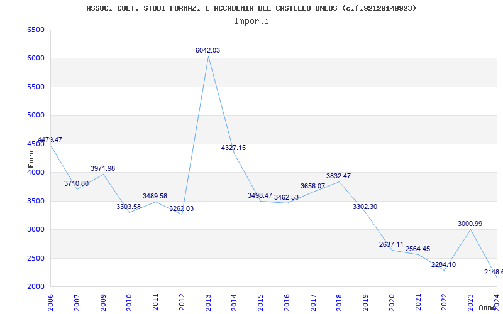503x314 pixels.
Task: Select the 3832.47 data label
Action: coord(338,176)
